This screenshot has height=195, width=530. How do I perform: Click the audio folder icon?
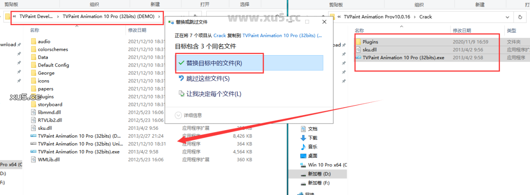pos(33,41)
